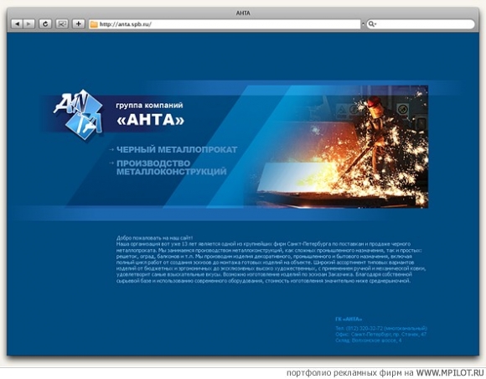Click the welder sparks photo

[x=343, y=147]
